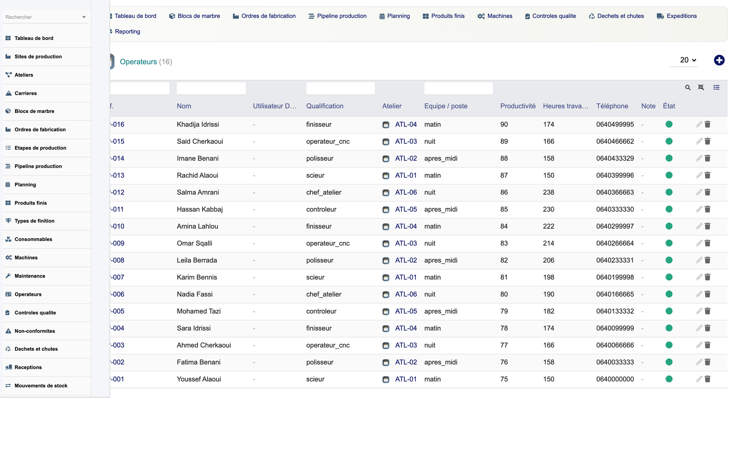The height and width of the screenshot is (459, 735).
Task: Edit Rachid Alaoui row using pencil icon
Action: (699, 175)
